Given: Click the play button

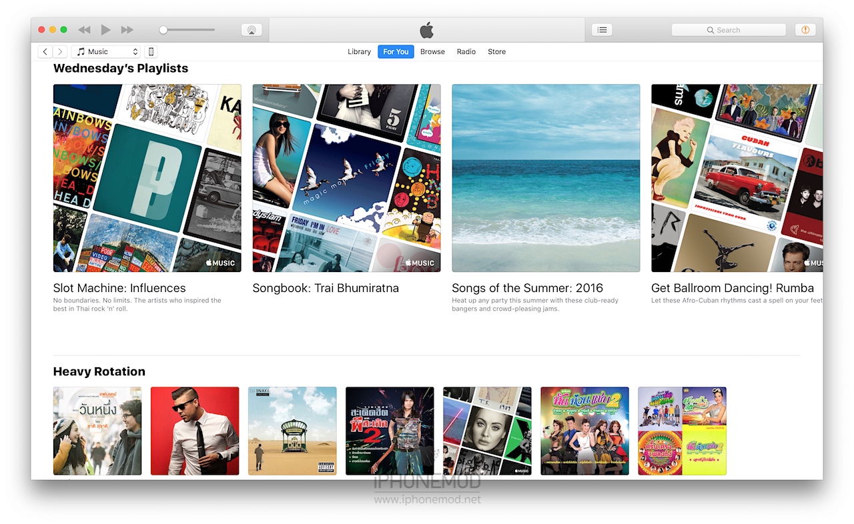Looking at the screenshot, I should point(105,29).
